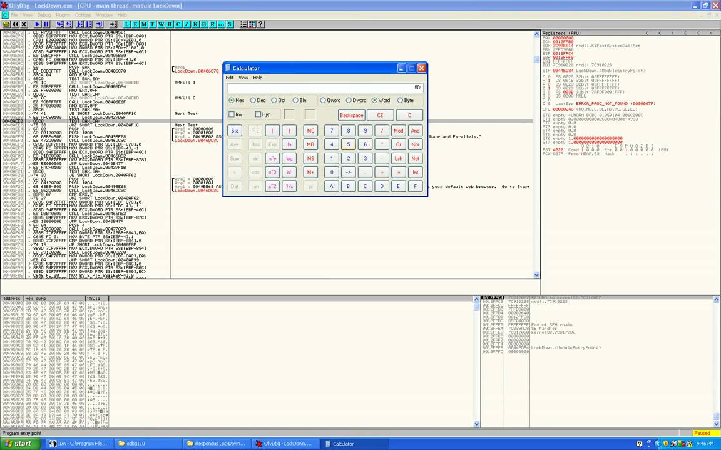Open the Calculator Help menu
Screen dimensions: 721x450
(257, 77)
